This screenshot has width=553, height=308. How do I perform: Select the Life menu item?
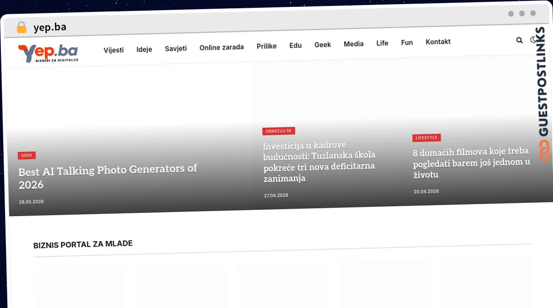pos(382,43)
